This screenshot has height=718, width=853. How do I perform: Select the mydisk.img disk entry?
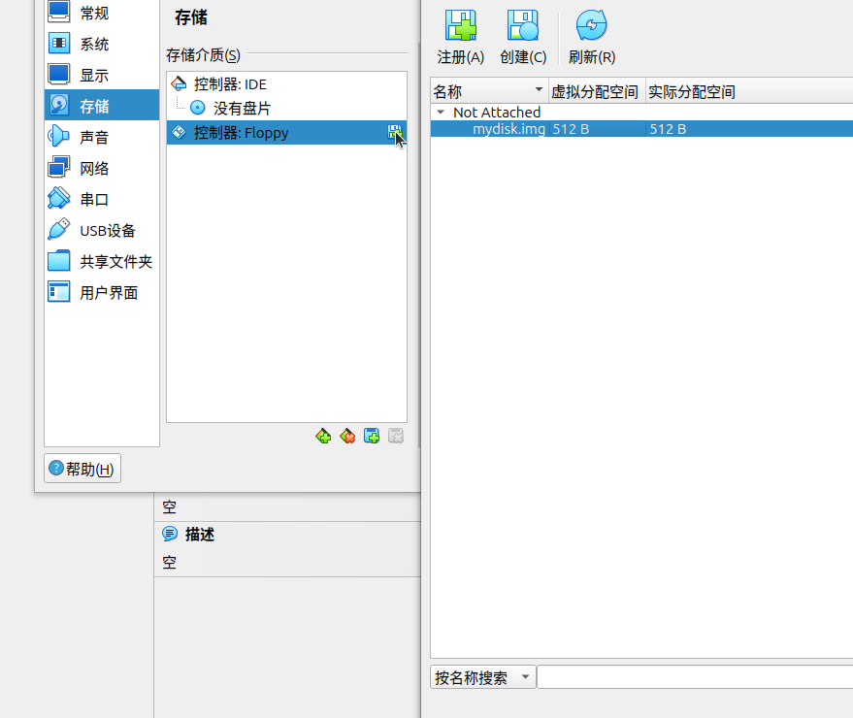pyautogui.click(x=509, y=129)
